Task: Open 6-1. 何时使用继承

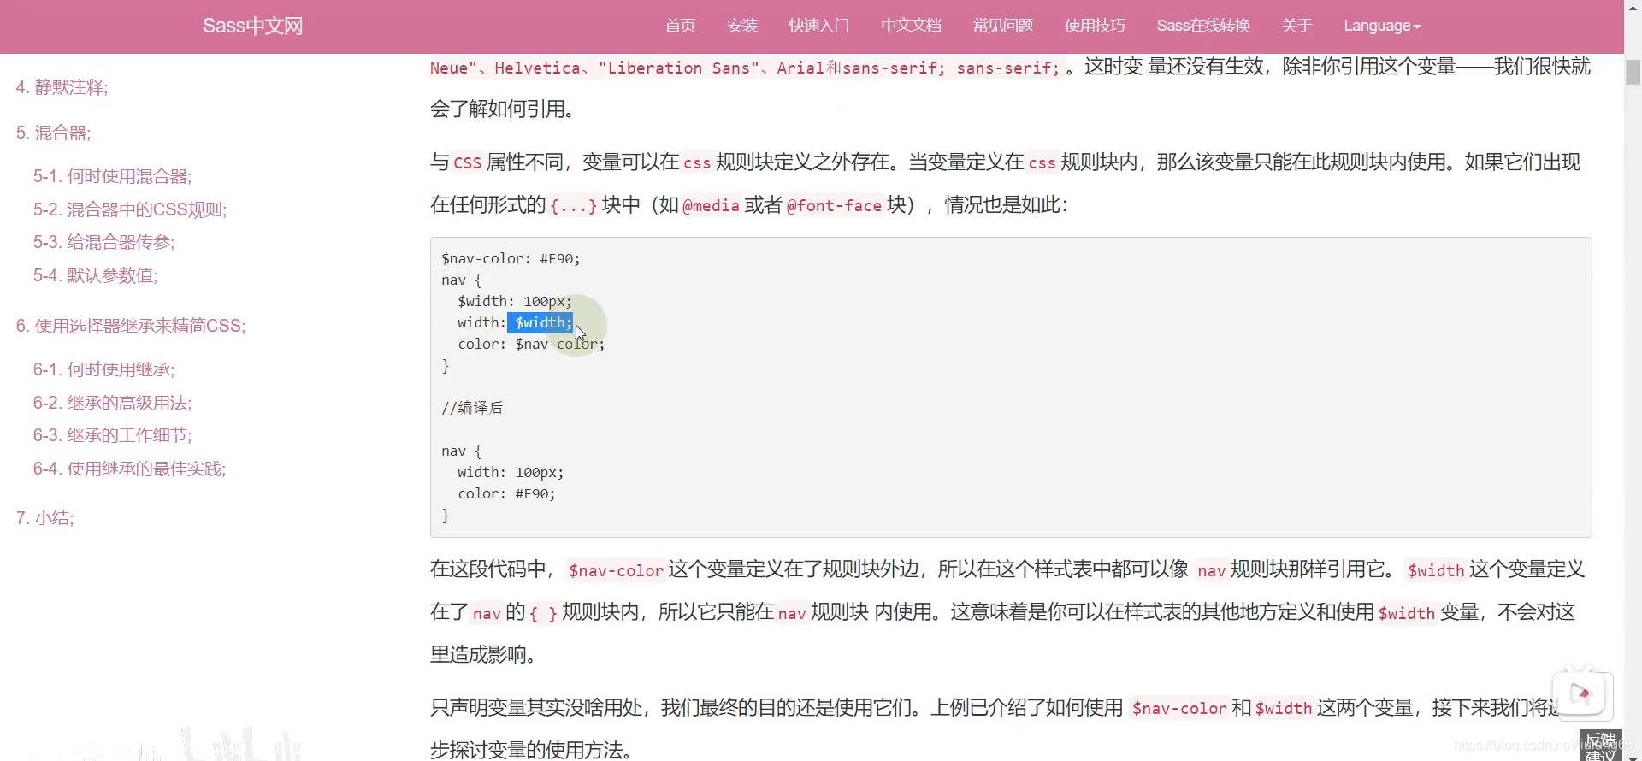Action: 103,369
